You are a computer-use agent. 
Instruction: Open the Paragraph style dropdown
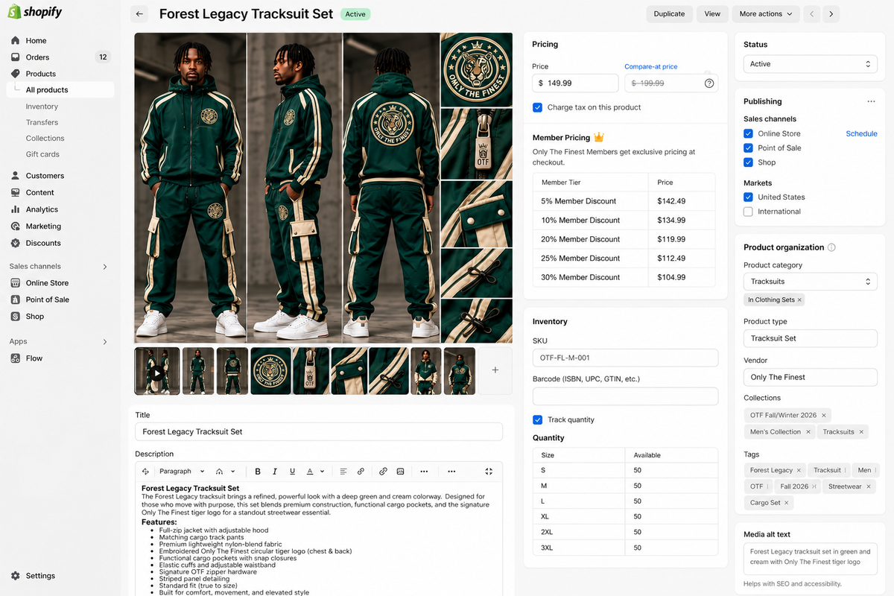coord(182,472)
